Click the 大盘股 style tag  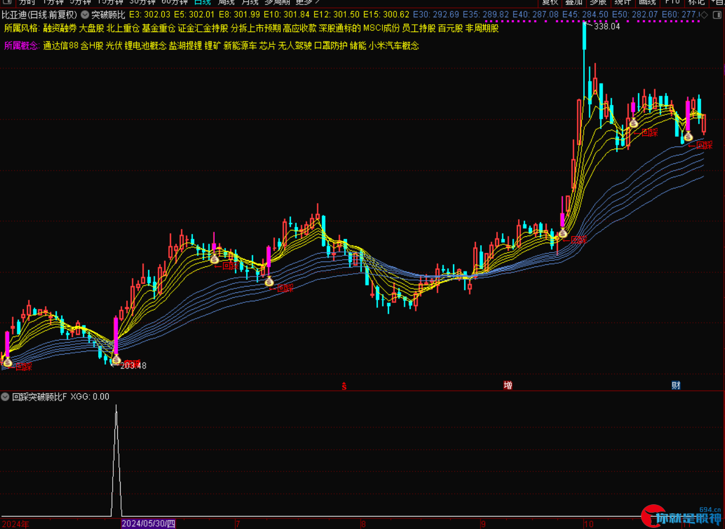pos(91,28)
